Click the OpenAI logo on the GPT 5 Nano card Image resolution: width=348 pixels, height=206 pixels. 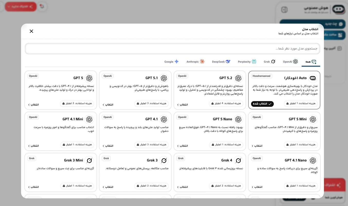[x=238, y=119]
